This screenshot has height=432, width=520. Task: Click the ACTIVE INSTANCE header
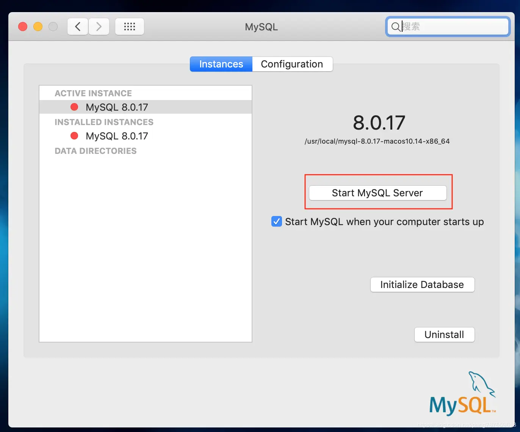[x=93, y=93]
